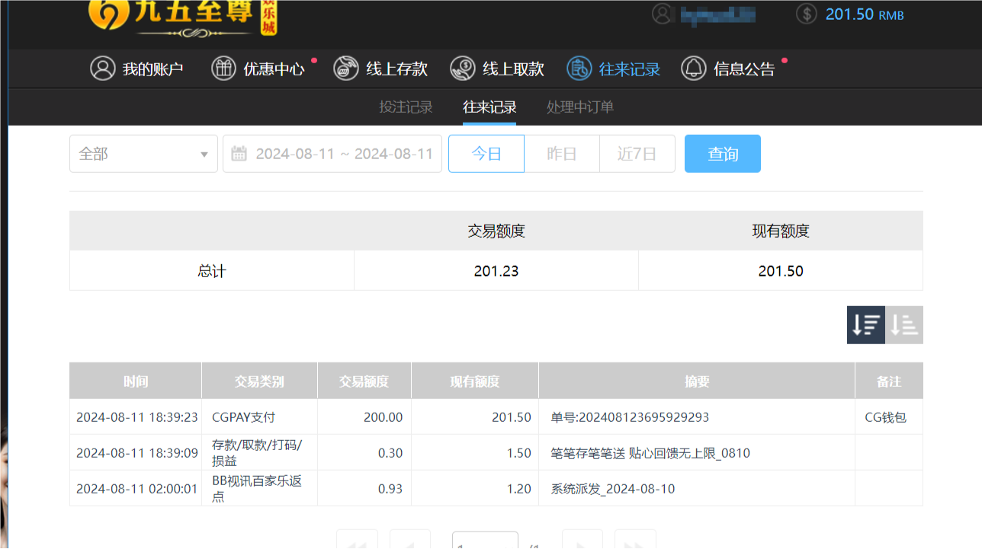Switch to the 处理中订单 tab
Image resolution: width=982 pixels, height=549 pixels.
(x=579, y=107)
